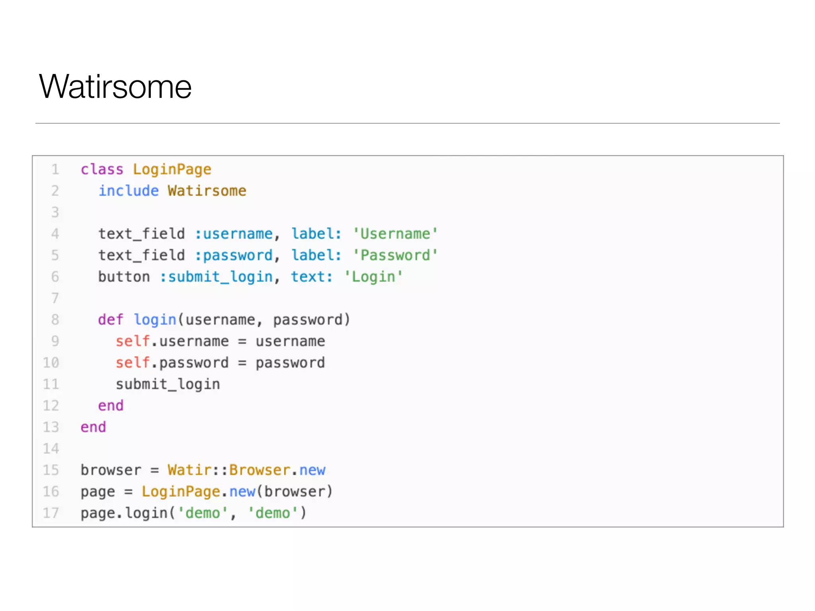This screenshot has height=611, width=815.
Task: Click the Watirsome slide title
Action: coord(115,87)
